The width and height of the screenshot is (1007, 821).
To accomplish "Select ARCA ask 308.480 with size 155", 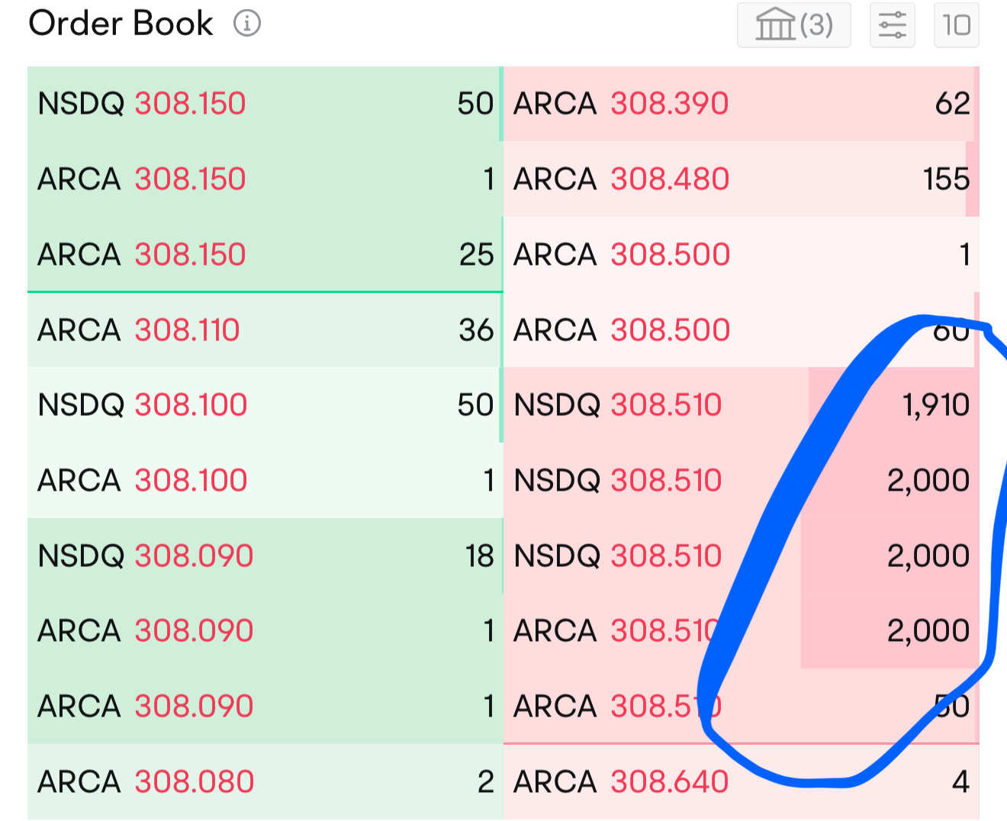I will pyautogui.click(x=741, y=179).
